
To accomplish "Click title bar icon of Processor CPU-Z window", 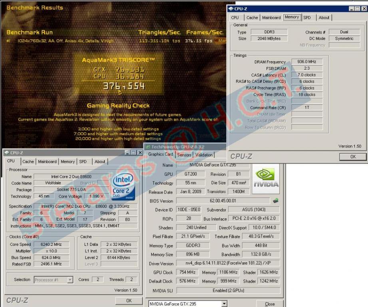I will pos(6,153).
